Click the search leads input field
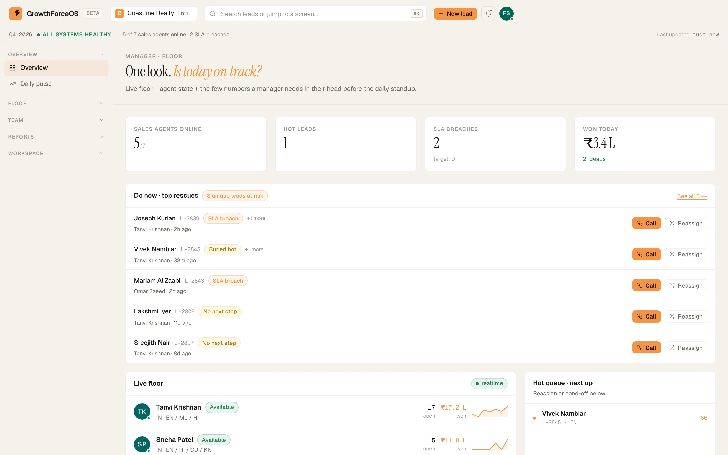 pyautogui.click(x=315, y=14)
